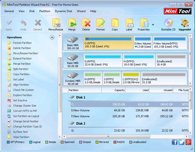Sort by the Capacity column header
The height and width of the screenshot is (152, 195).
pos(114,90)
